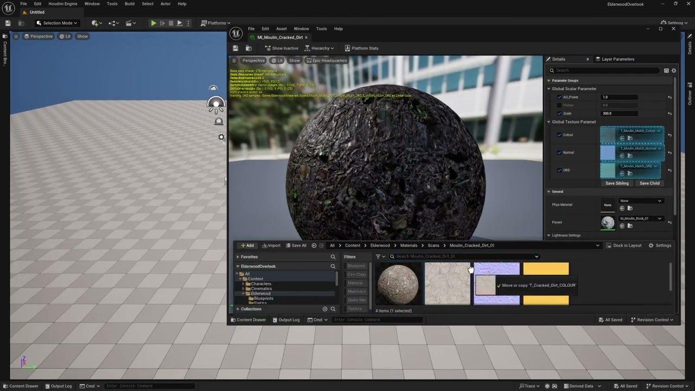The image size is (695, 391).
Task: Click the Eject button in the main toolbar
Action: pos(180,23)
